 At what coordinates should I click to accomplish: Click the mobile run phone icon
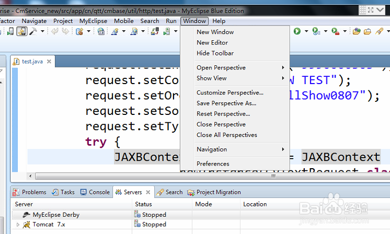tap(10, 31)
